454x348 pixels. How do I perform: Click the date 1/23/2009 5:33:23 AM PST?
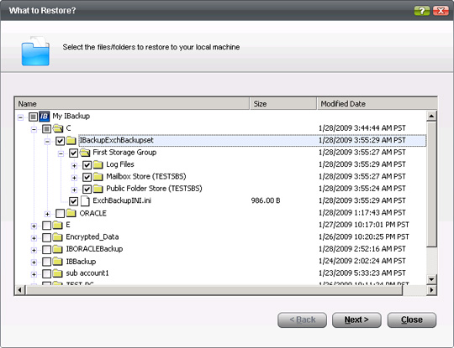[362, 273]
